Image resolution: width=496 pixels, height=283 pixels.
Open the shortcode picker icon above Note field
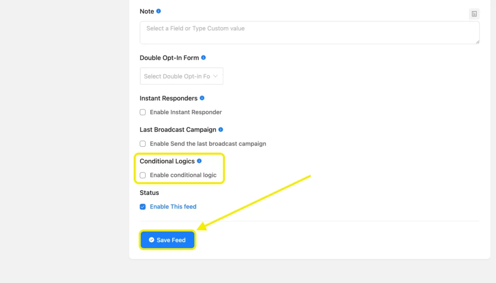coord(474,14)
